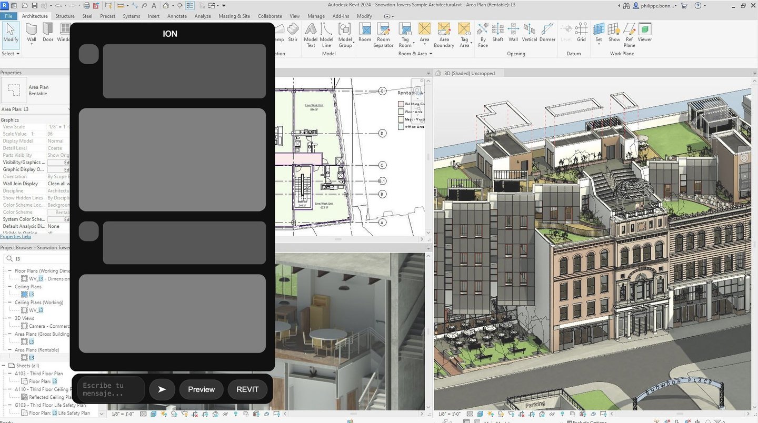758x423 pixels.
Task: Click the ION message input field
Action: click(x=111, y=389)
